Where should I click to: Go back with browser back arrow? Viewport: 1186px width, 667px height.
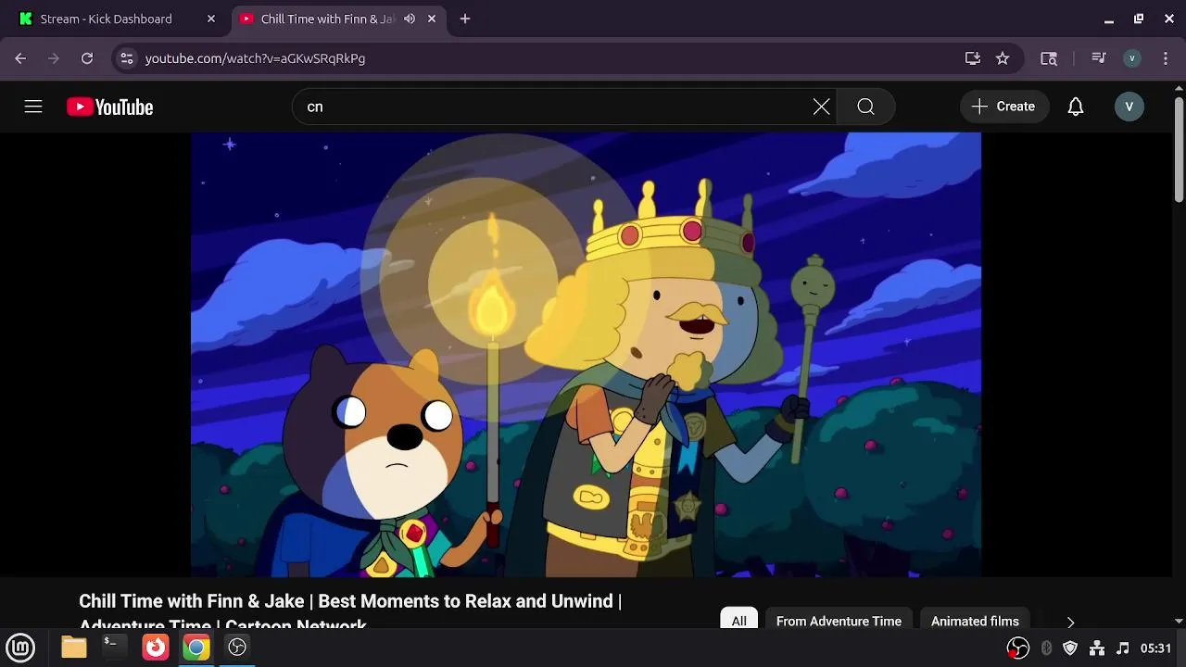pyautogui.click(x=20, y=58)
